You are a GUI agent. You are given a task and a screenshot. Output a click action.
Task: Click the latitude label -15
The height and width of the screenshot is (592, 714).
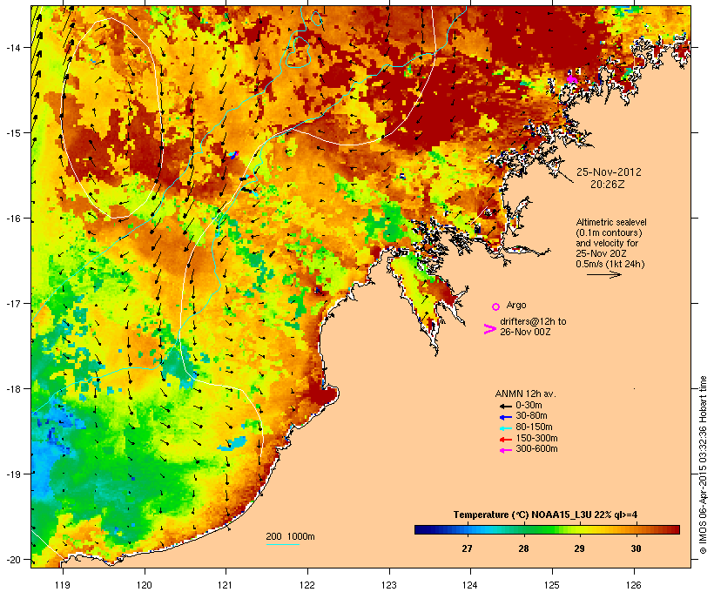click(13, 133)
